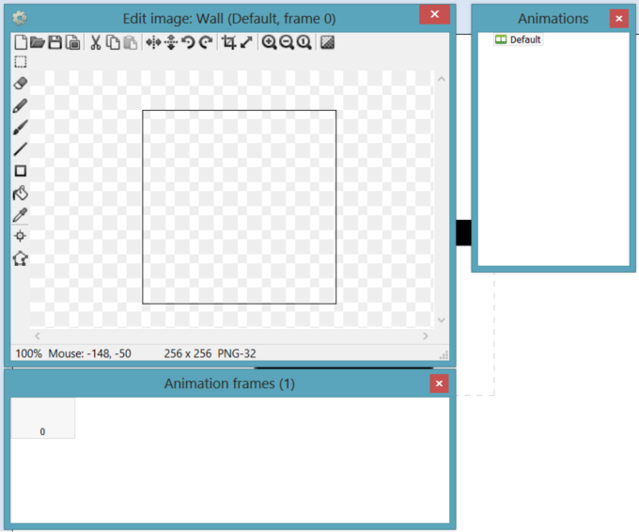Click the PNG-32 format text
The width and height of the screenshot is (639, 532).
pos(237,353)
